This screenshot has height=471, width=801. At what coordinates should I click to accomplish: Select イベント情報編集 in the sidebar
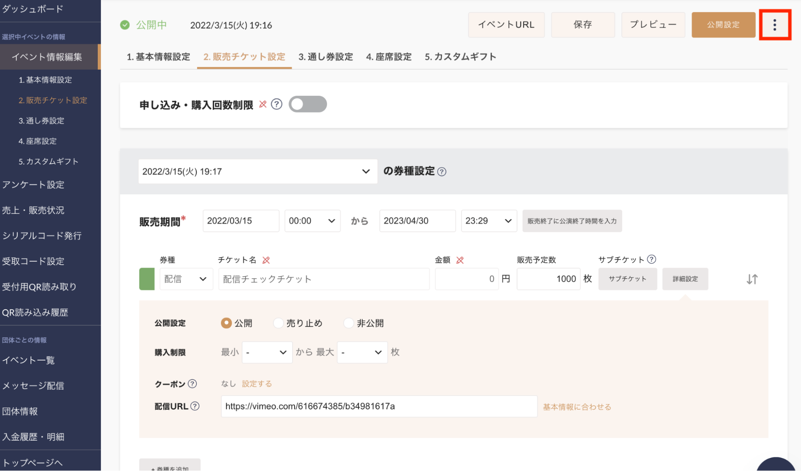pos(50,57)
